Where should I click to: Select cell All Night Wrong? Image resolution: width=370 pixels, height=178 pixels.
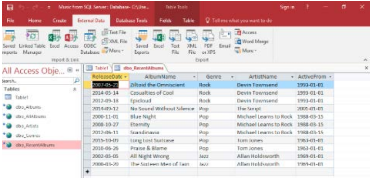(x=163, y=156)
